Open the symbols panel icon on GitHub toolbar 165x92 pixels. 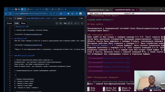[82, 23]
